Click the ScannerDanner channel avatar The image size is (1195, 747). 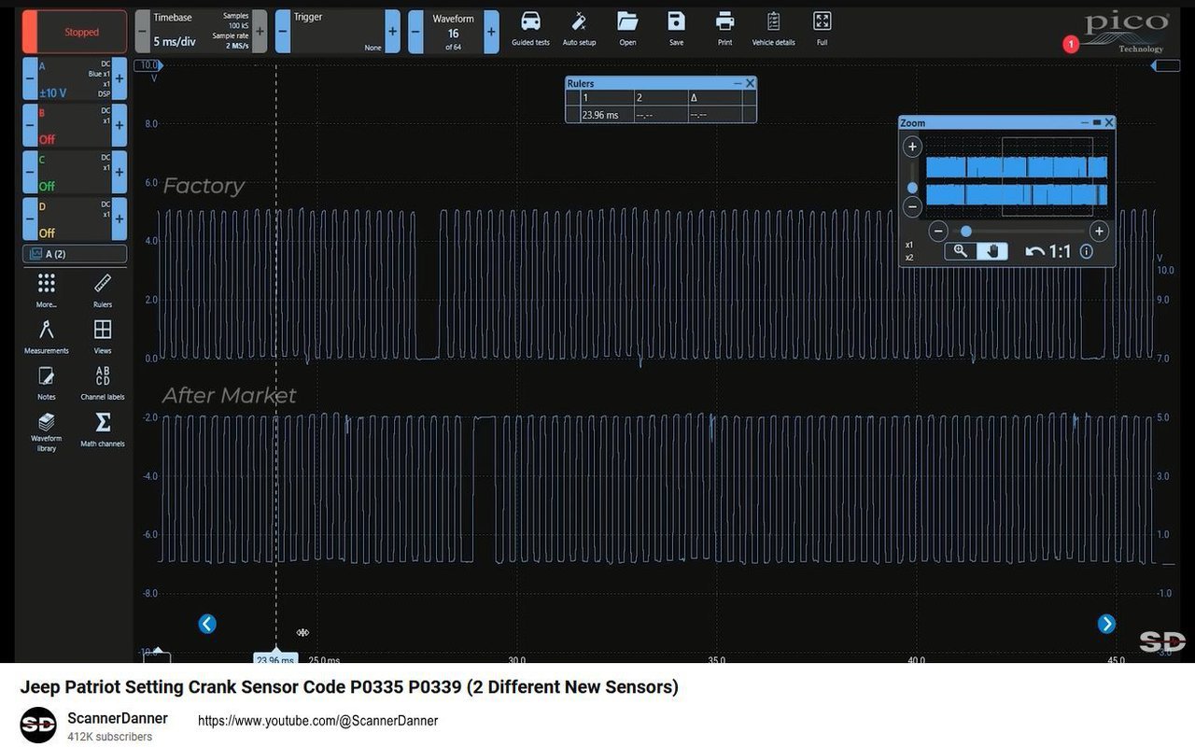tap(38, 726)
